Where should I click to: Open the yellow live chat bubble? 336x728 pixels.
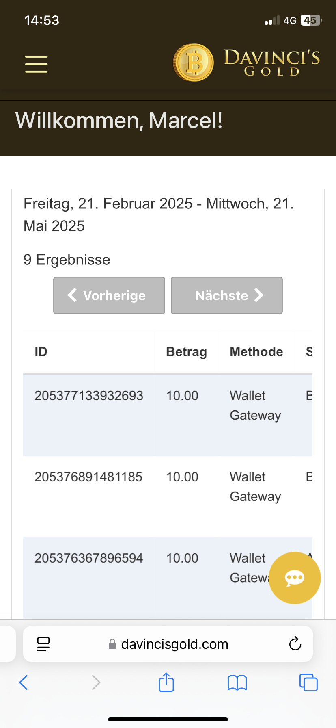tap(295, 577)
